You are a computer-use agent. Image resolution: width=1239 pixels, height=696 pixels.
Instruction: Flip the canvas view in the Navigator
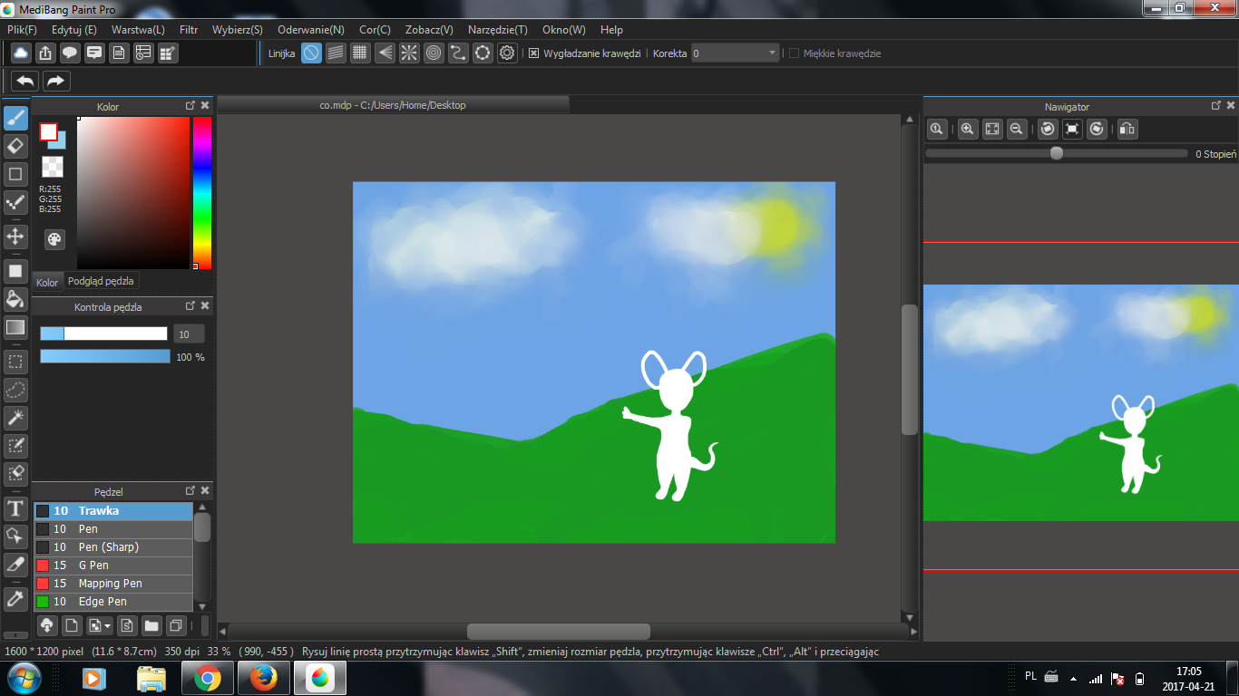1127,129
